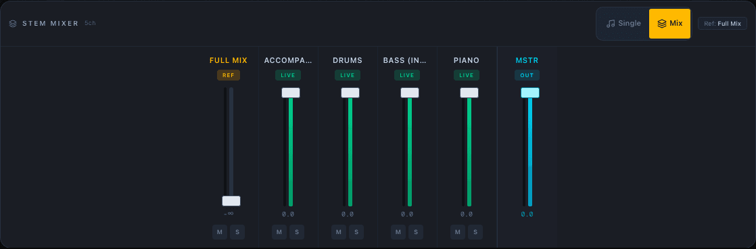This screenshot has width=756, height=249.
Task: Mute the Full Mix channel
Action: 219,232
